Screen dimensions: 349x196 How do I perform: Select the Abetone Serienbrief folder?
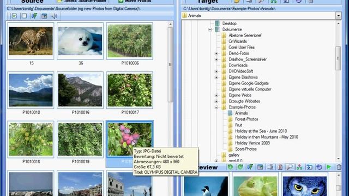(x=245, y=35)
